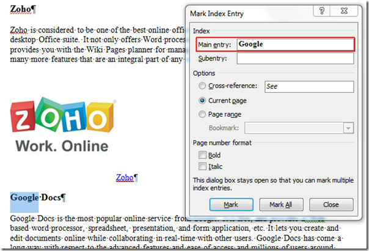Viewport: 369px width, 251px height.
Task: Click the 'This dialog box stays open' note
Action: click(273, 184)
